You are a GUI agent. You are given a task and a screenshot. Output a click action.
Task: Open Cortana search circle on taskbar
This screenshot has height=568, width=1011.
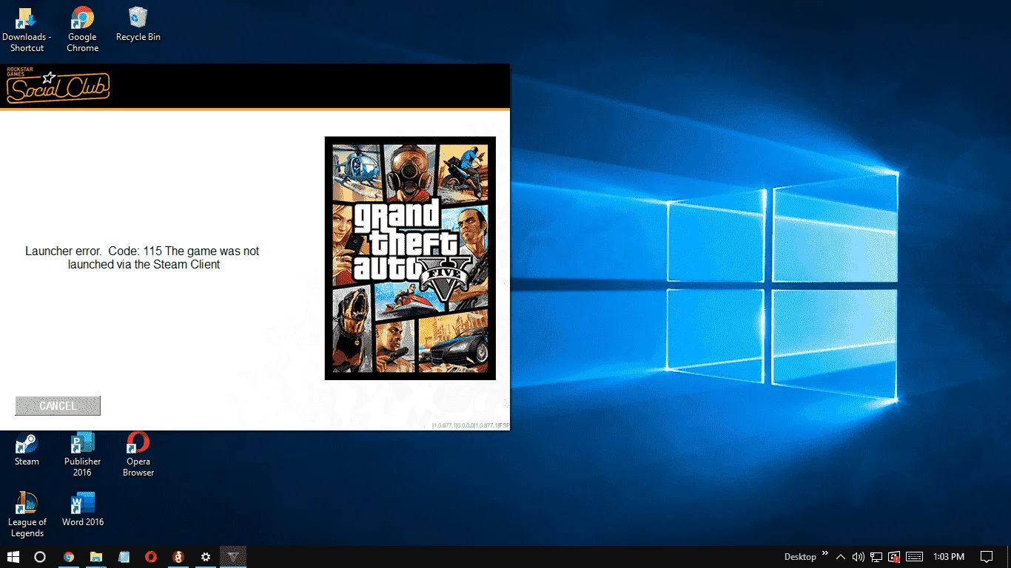[41, 557]
